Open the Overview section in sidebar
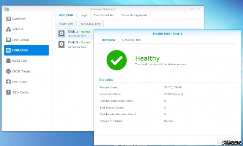243x146 pixels. (26, 19)
